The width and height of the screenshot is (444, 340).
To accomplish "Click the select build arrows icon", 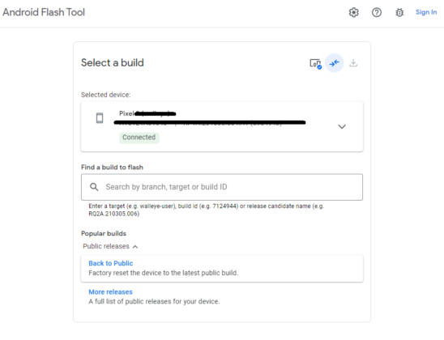I will [334, 63].
